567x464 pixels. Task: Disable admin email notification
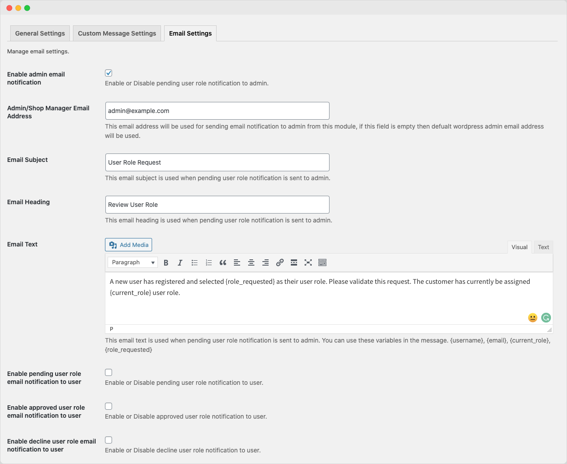[x=108, y=73]
